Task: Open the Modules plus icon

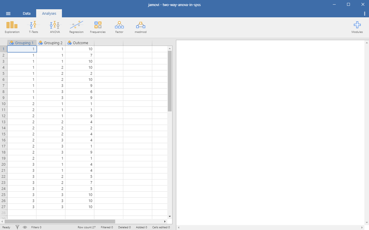Action: (x=357, y=27)
